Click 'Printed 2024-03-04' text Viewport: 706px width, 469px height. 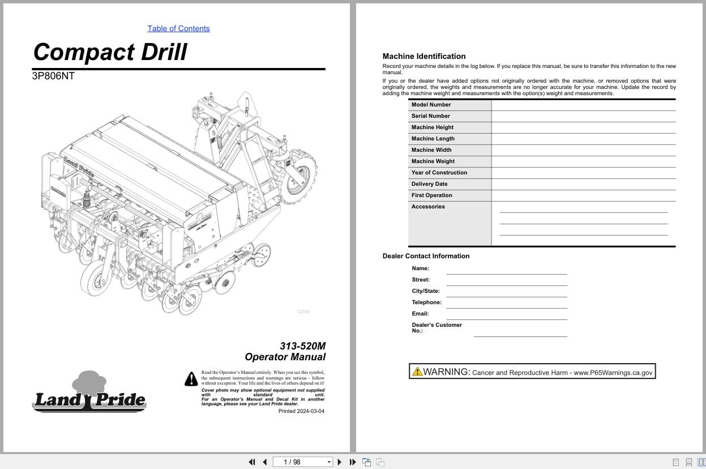coord(302,411)
